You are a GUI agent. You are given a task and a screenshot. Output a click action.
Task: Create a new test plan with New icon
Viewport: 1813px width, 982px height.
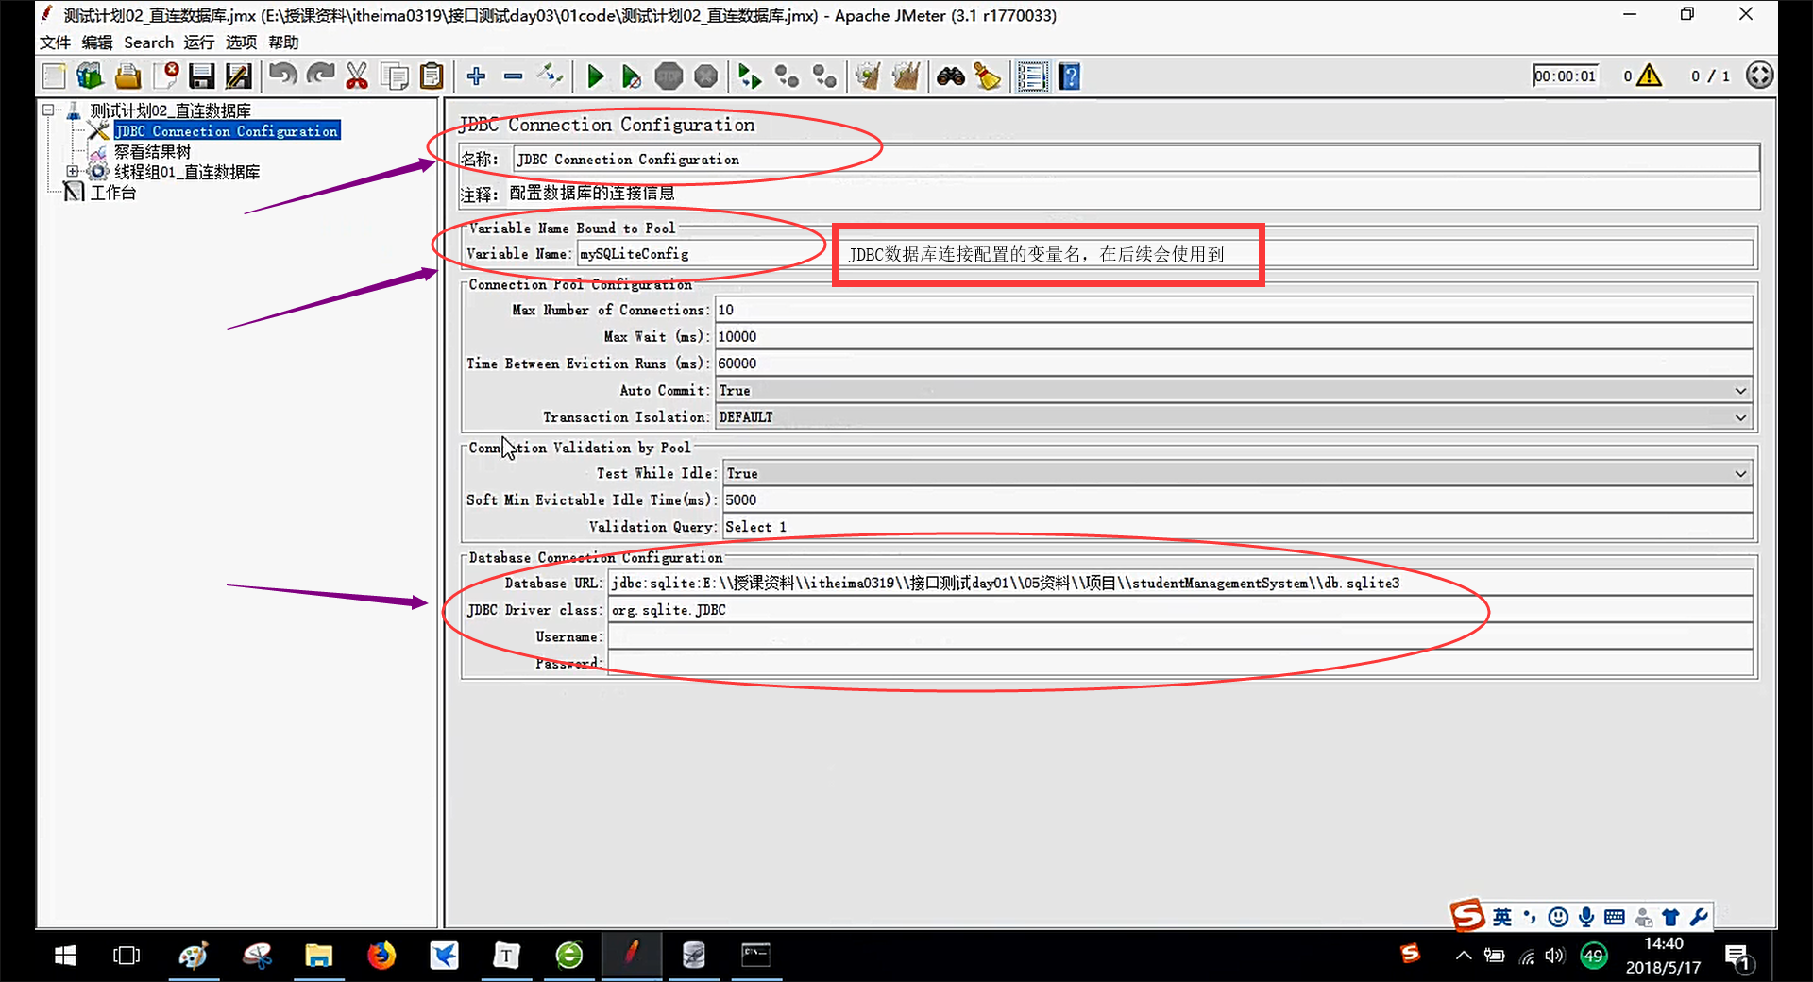[54, 76]
